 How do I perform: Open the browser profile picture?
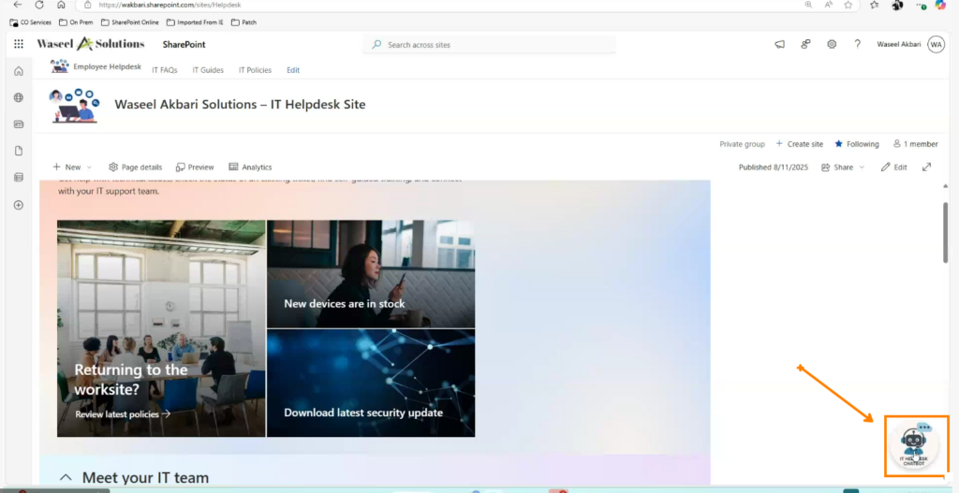pos(897,5)
